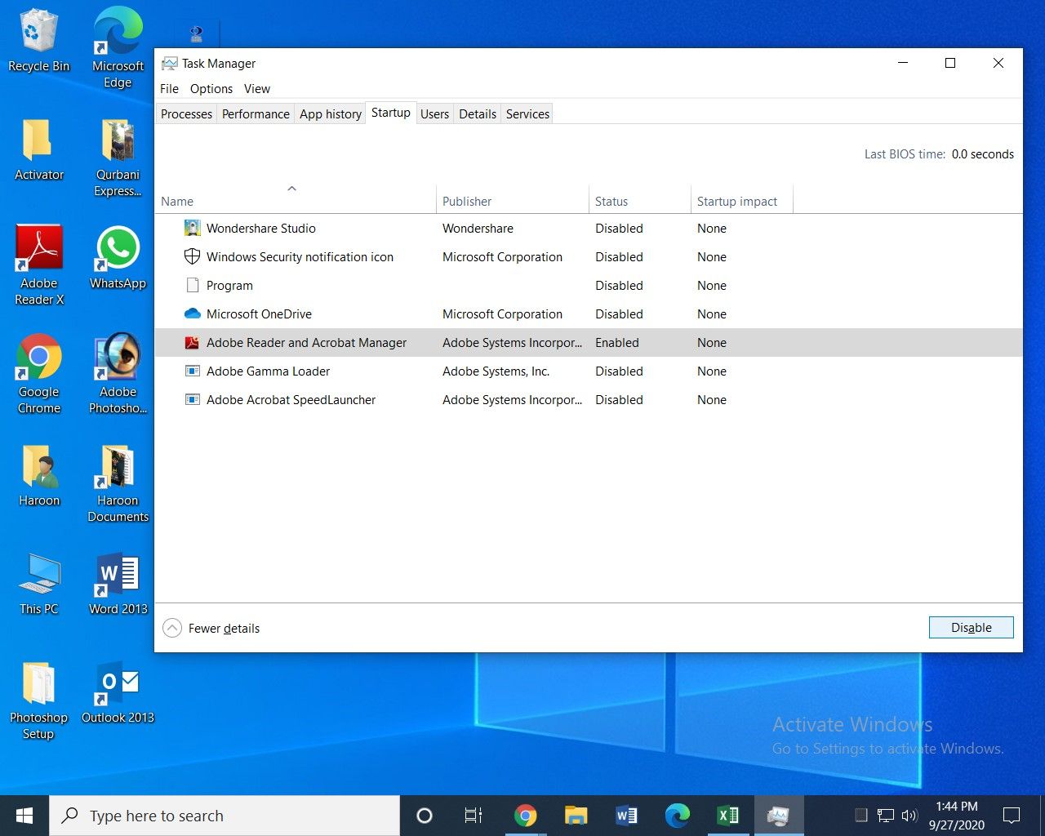Select Outlook 2013 desktop shortcut
The width and height of the screenshot is (1045, 836).
pyautogui.click(x=118, y=692)
